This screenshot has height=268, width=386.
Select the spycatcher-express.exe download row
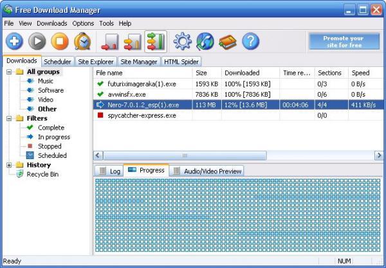click(x=238, y=115)
